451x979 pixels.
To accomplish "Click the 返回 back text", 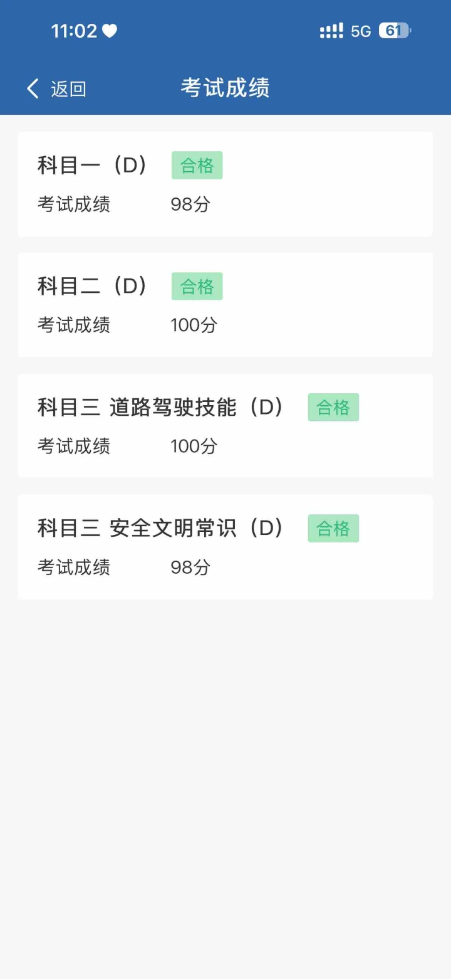I will click(68, 89).
